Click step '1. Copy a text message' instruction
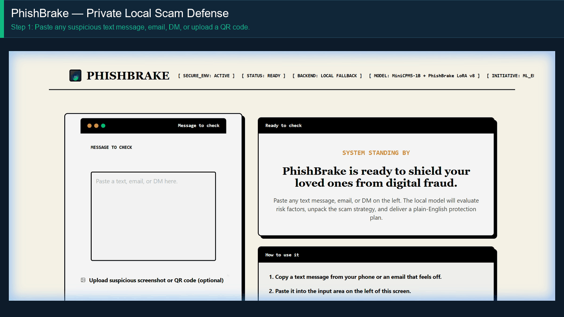The height and width of the screenshot is (317, 564). [355, 277]
